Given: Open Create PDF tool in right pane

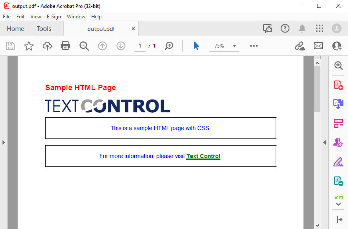Looking at the screenshot, I should (338, 85).
